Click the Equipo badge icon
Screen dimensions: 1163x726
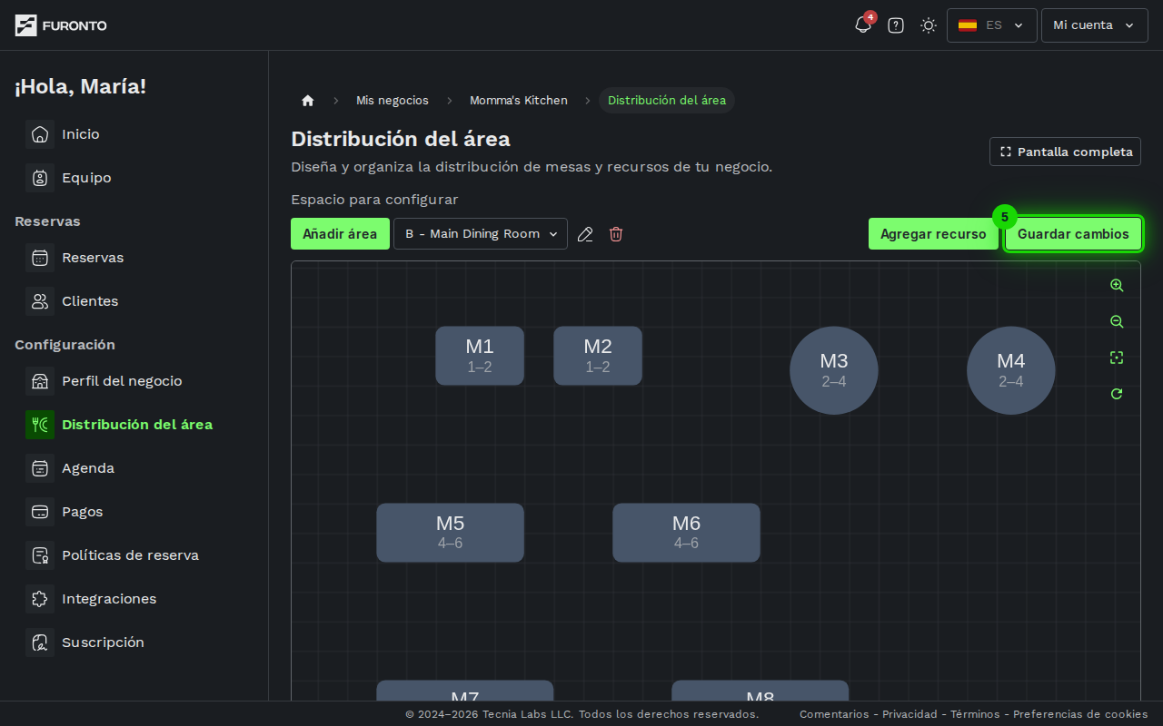pyautogui.click(x=40, y=178)
